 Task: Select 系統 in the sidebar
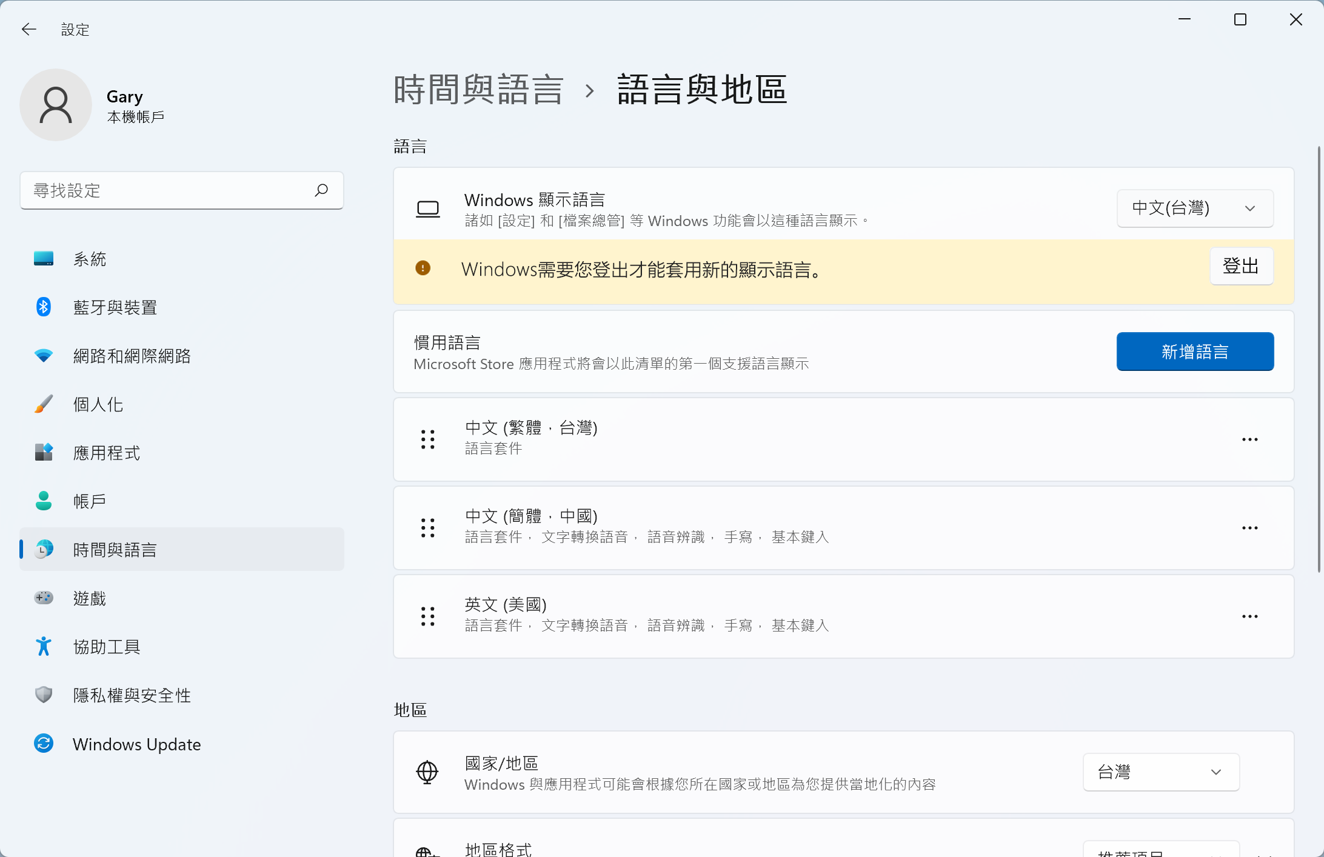[x=182, y=259]
